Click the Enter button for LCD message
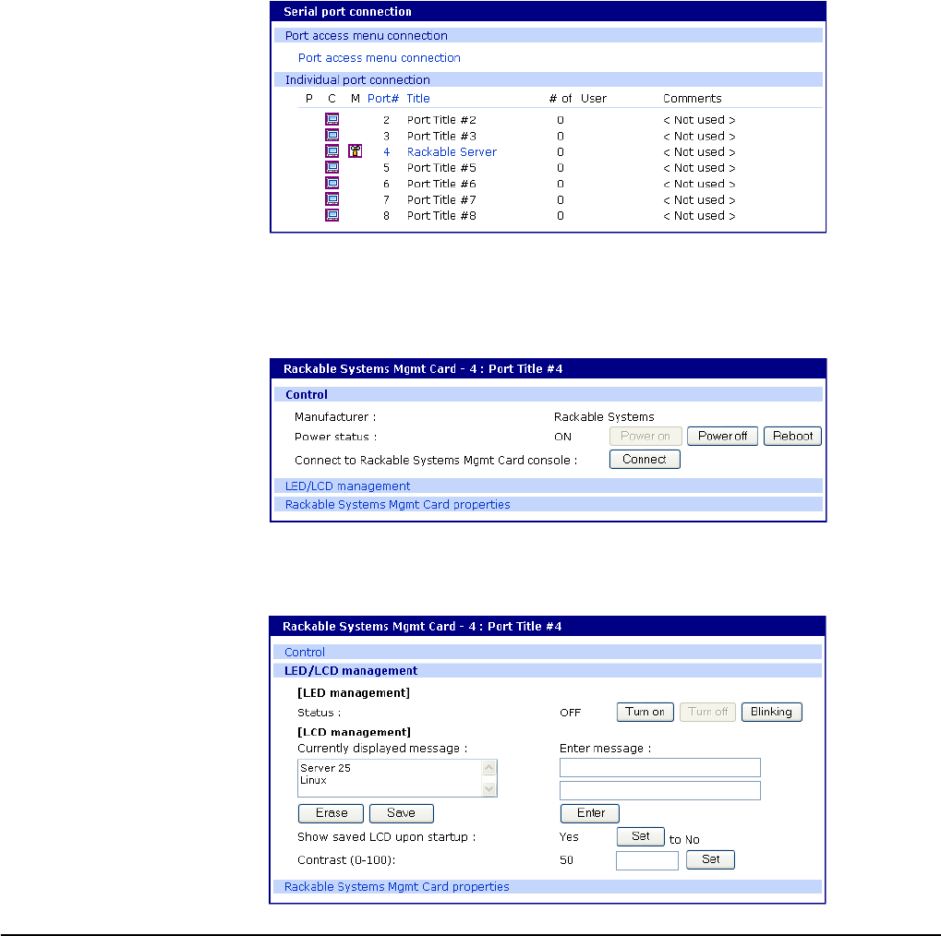The image size is (941, 936). pos(590,813)
